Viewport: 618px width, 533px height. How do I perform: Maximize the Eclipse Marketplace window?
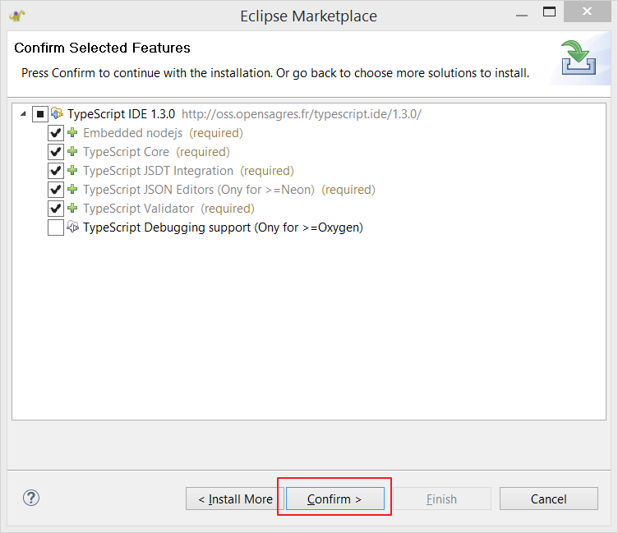click(x=549, y=11)
